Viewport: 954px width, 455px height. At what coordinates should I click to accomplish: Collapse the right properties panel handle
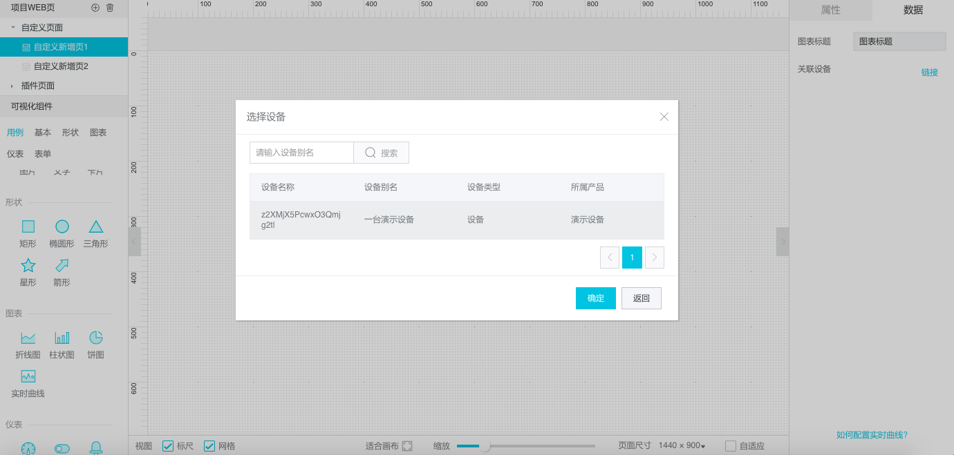point(783,242)
